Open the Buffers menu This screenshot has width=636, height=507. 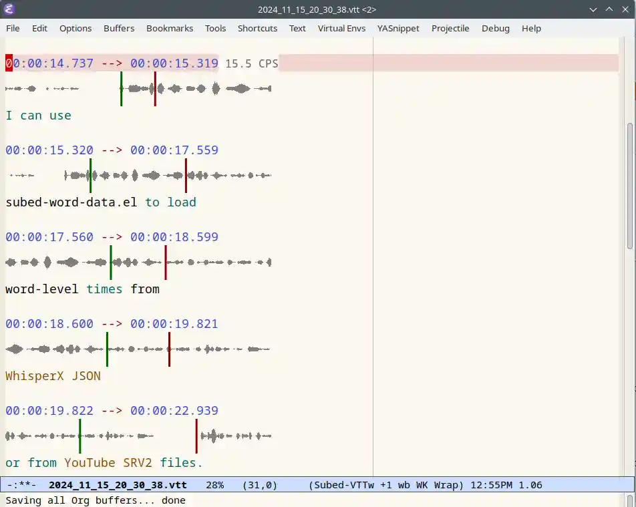tap(118, 28)
